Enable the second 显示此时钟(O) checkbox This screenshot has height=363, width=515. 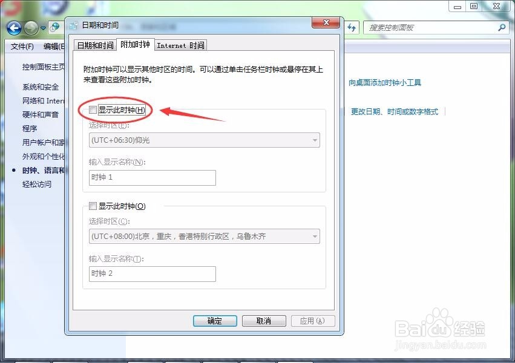[92, 206]
